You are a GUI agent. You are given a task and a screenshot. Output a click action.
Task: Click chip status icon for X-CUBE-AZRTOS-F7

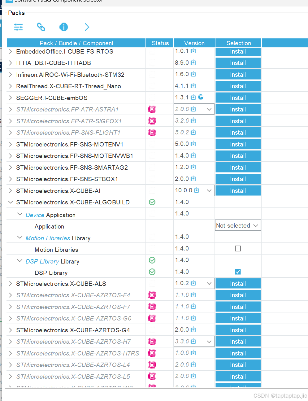pos(152,307)
